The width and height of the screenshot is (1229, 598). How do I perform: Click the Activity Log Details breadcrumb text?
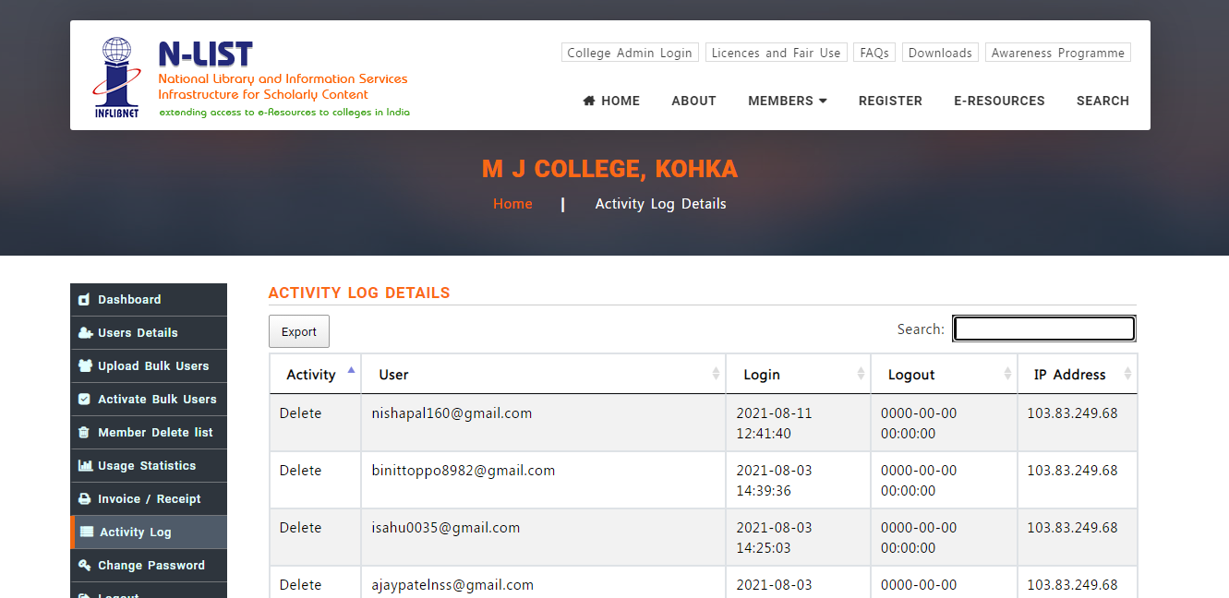(661, 204)
